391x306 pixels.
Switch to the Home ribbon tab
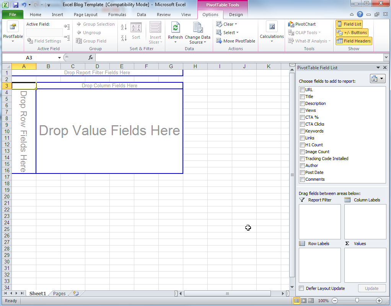click(36, 15)
